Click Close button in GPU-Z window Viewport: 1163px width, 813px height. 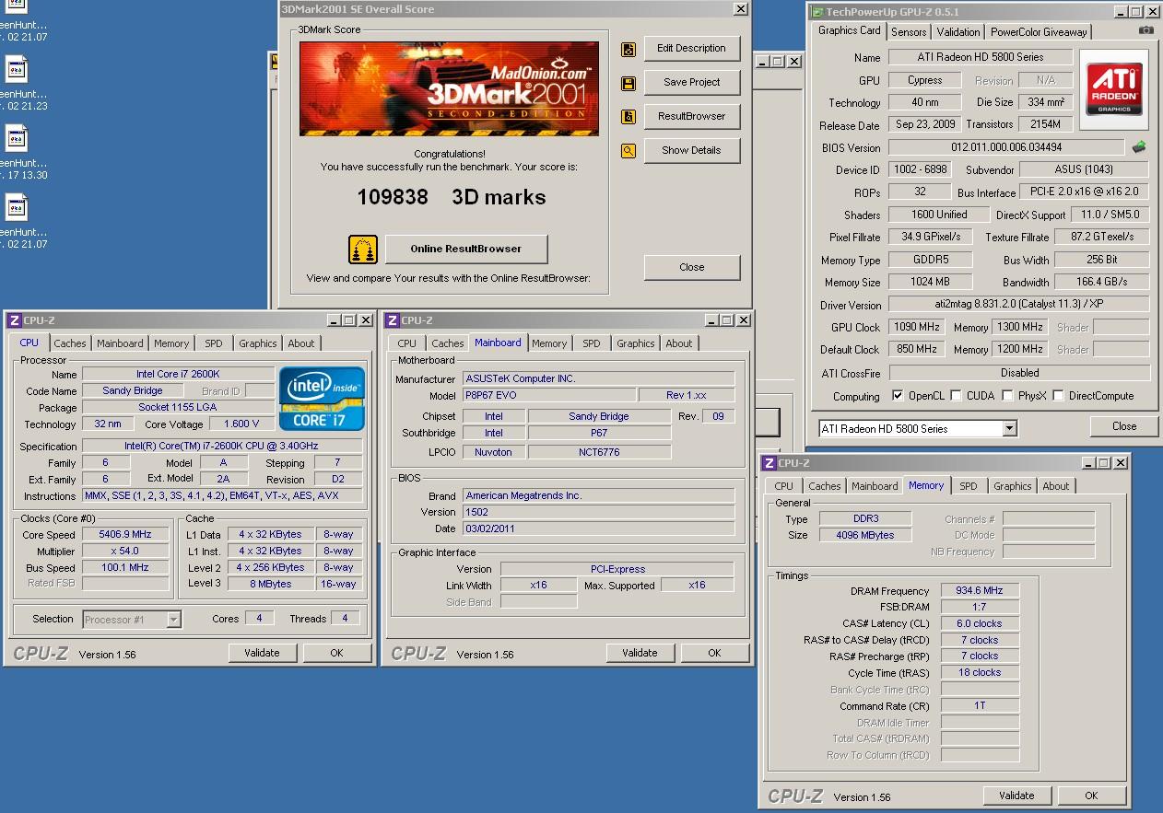pyautogui.click(x=1124, y=427)
